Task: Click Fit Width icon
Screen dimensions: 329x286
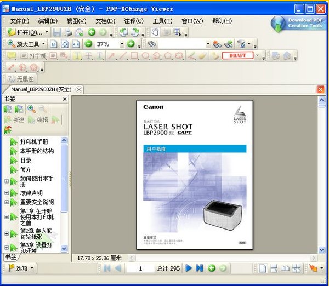Action: coord(76,44)
